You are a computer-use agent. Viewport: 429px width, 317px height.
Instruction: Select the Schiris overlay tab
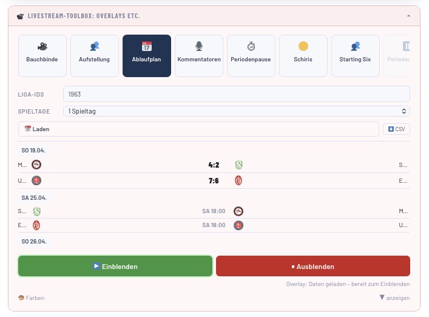coord(303,55)
